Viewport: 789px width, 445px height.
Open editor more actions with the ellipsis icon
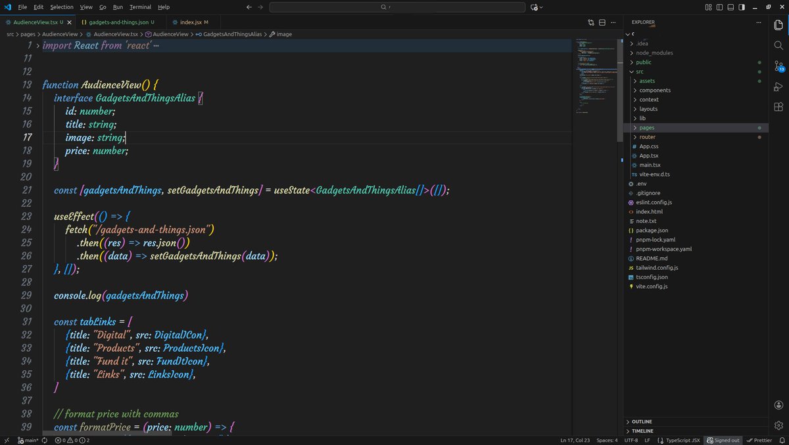click(613, 22)
